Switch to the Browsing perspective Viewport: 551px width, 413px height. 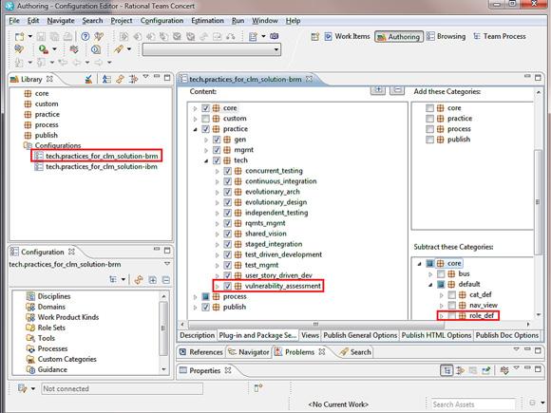(446, 36)
